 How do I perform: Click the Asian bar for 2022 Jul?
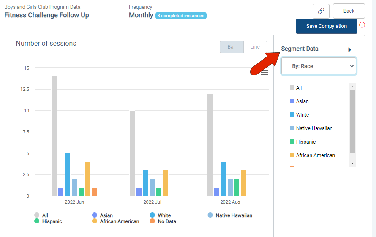139,192
